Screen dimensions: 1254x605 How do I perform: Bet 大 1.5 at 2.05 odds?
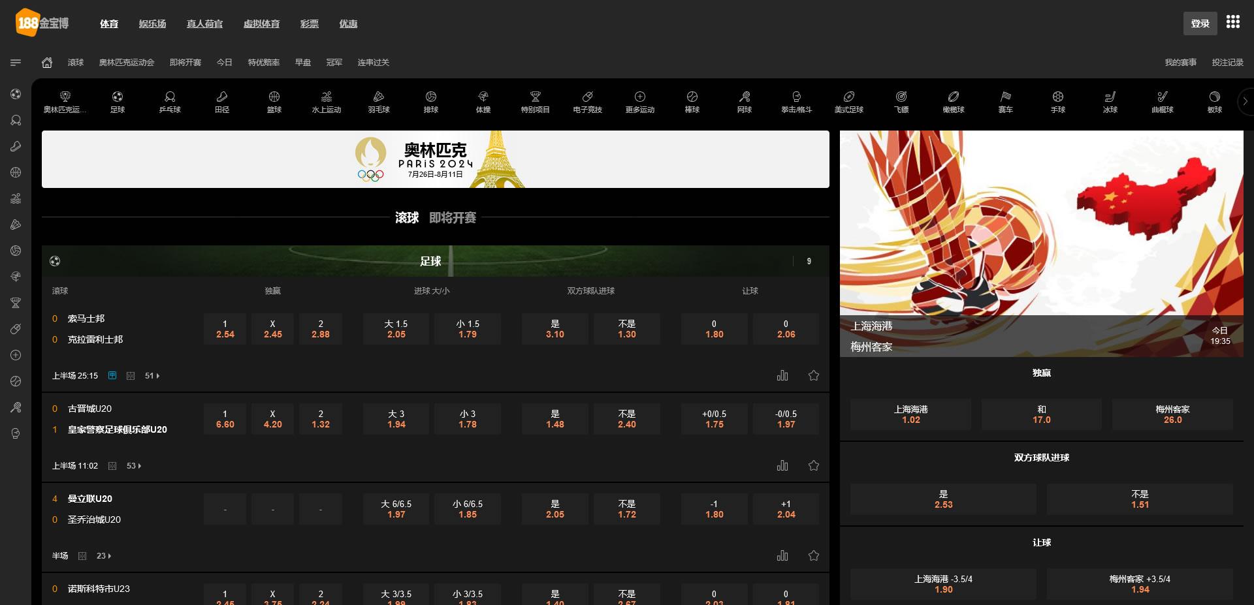(396, 329)
